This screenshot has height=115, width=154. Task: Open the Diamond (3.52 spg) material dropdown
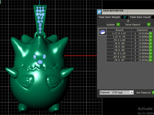[x=132, y=92]
